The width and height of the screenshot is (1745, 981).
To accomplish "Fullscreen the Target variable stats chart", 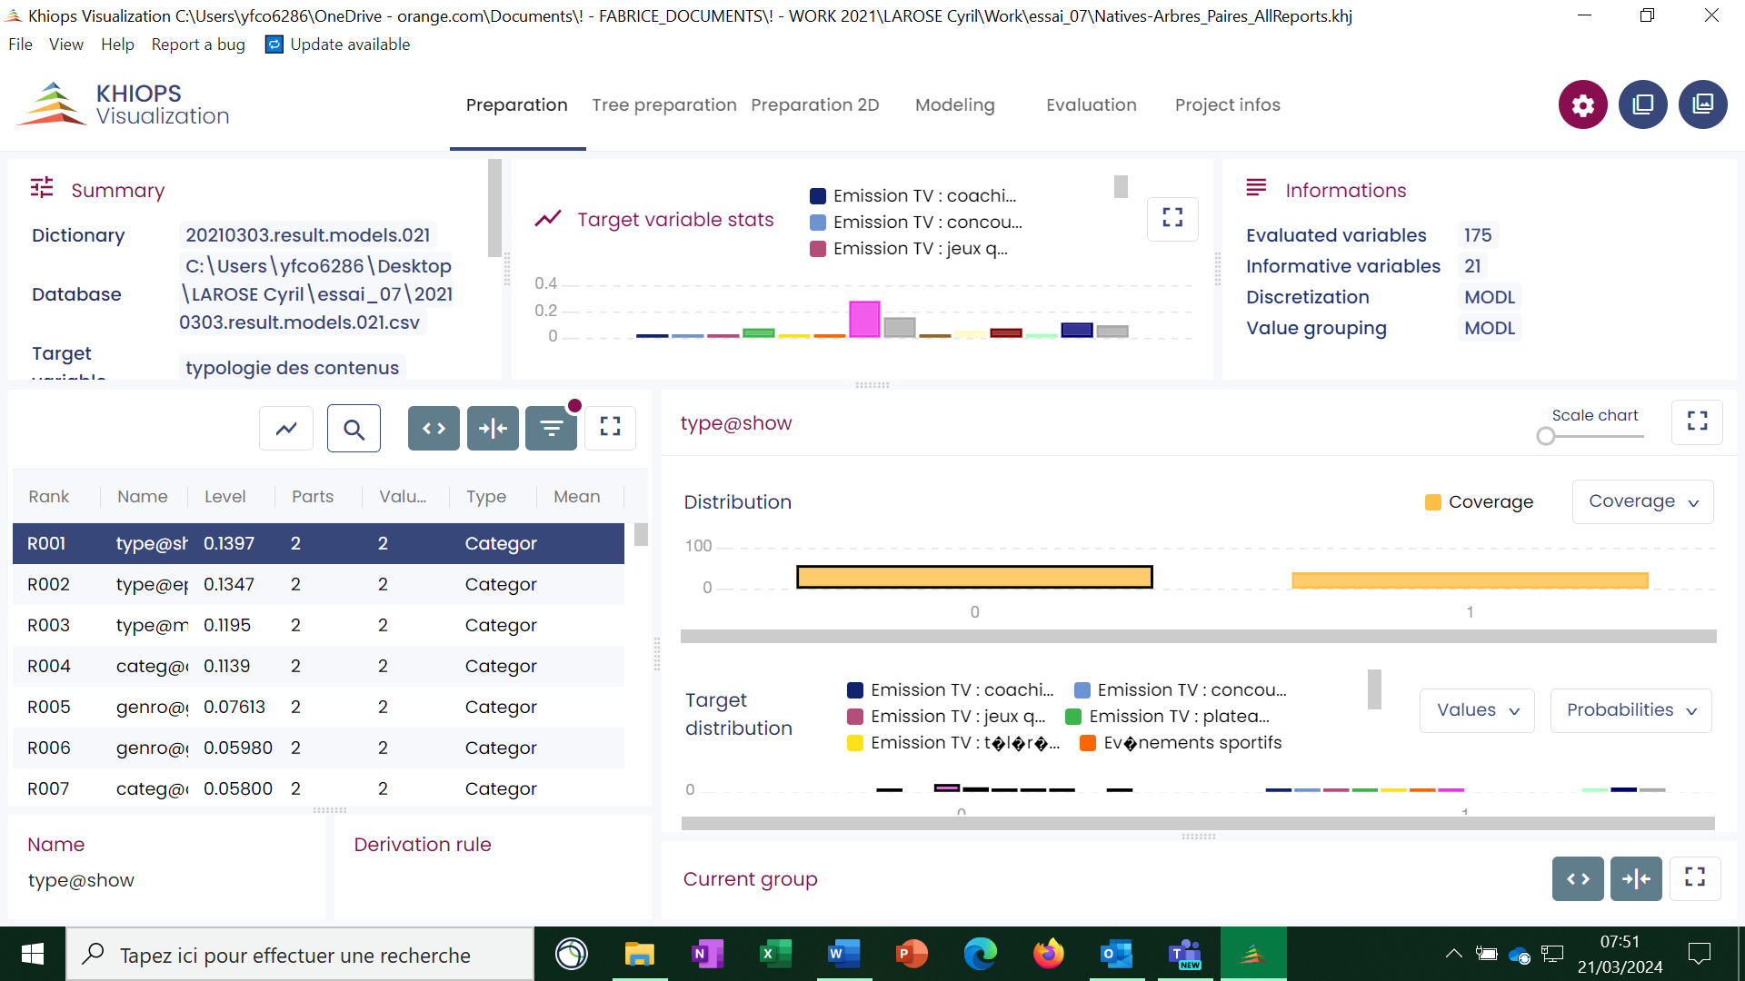I will pyautogui.click(x=1172, y=218).
